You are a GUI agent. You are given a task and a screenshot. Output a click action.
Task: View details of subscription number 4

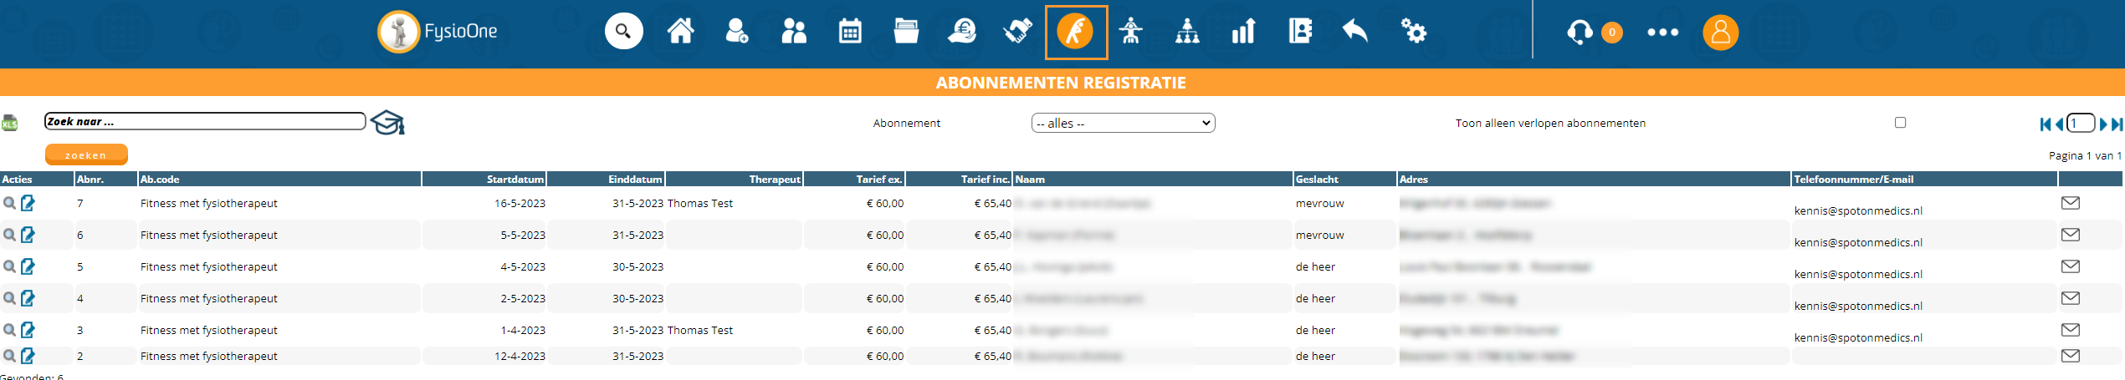9,298
